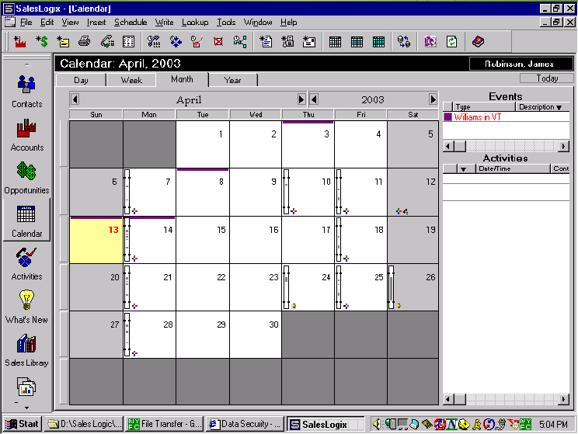Click the purple help book toolbar icon
The image size is (578, 434).
478,42
